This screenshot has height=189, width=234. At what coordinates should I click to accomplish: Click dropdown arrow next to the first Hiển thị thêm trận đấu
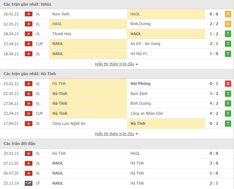tap(137, 64)
